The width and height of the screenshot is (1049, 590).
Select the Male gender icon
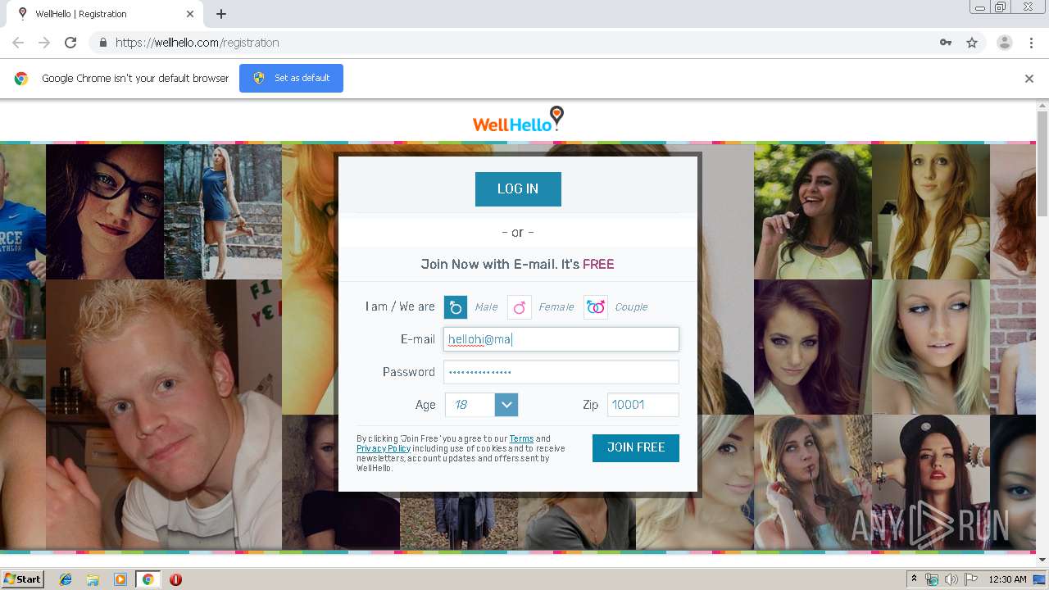click(x=456, y=307)
